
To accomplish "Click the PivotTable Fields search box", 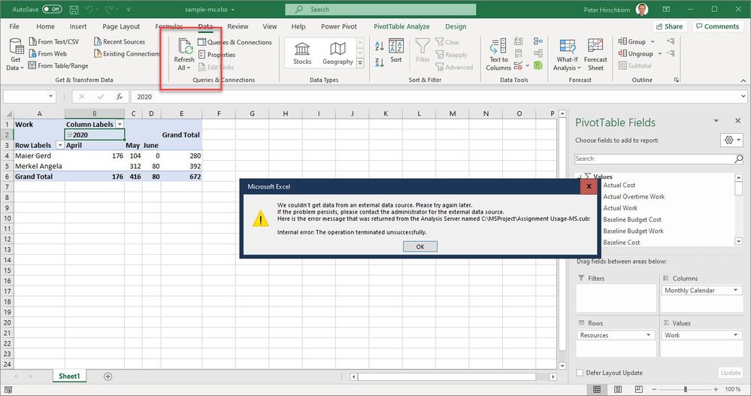I will 659,159.
